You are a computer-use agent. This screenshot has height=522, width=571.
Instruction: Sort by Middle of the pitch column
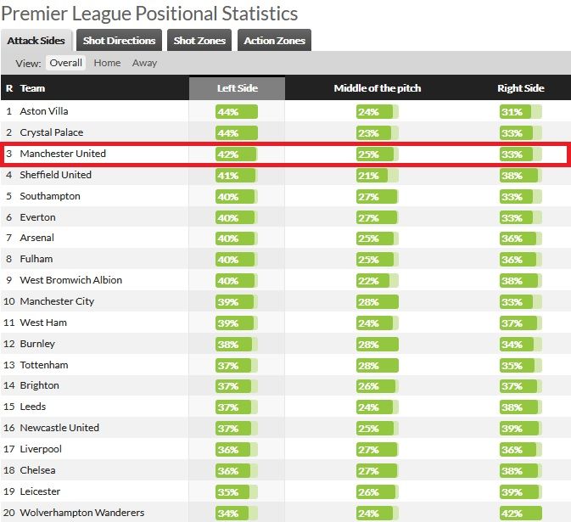click(378, 88)
